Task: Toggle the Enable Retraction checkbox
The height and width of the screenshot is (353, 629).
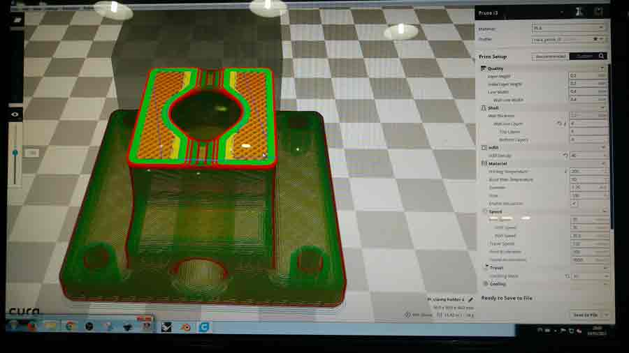Action: point(574,204)
